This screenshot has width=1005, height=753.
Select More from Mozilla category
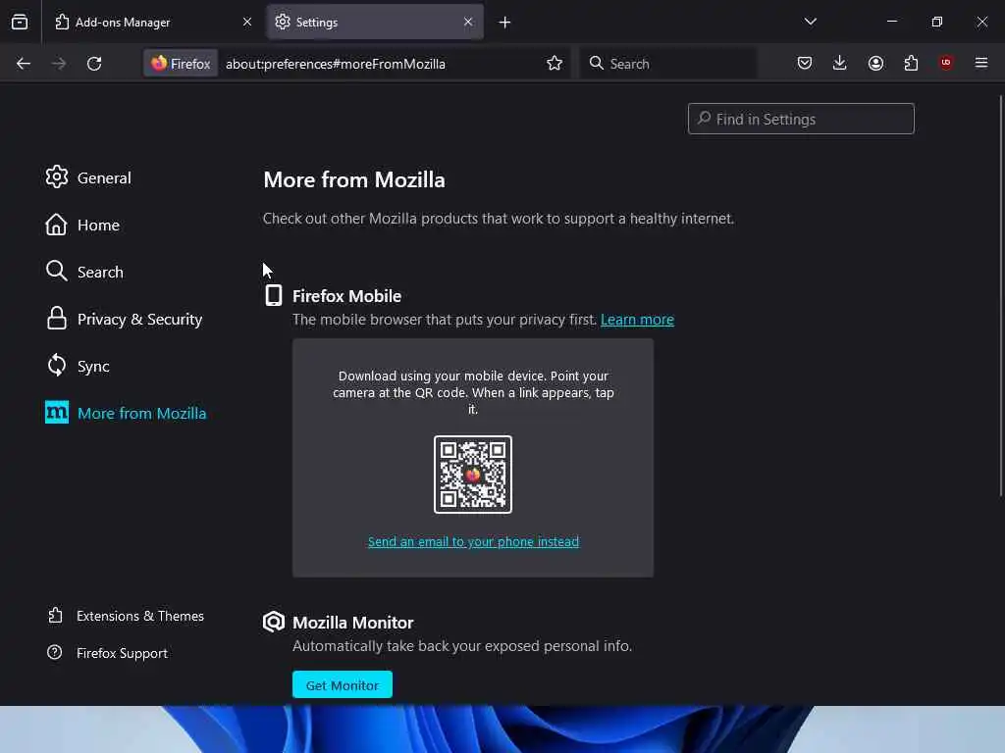point(126,413)
